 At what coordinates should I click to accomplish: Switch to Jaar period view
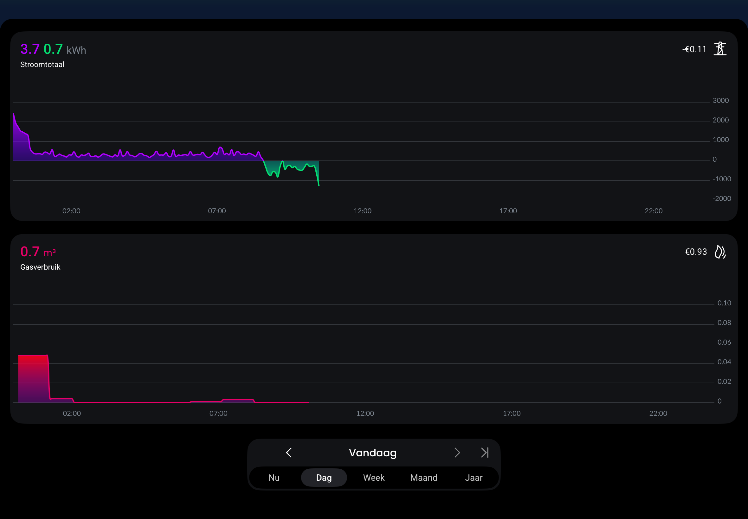click(474, 477)
